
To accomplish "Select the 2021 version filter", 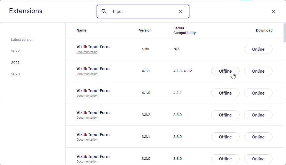I will pos(15,63).
